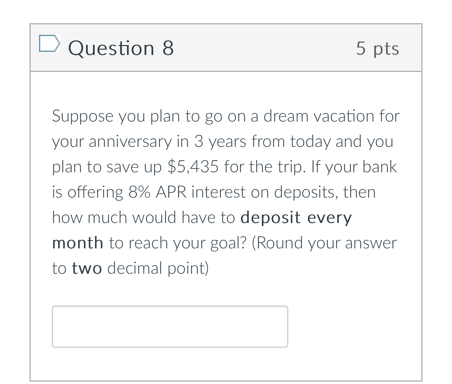Click the words "decimal point)"

click(x=158, y=268)
